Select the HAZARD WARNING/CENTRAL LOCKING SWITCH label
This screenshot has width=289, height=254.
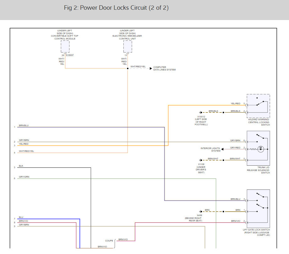259,122
